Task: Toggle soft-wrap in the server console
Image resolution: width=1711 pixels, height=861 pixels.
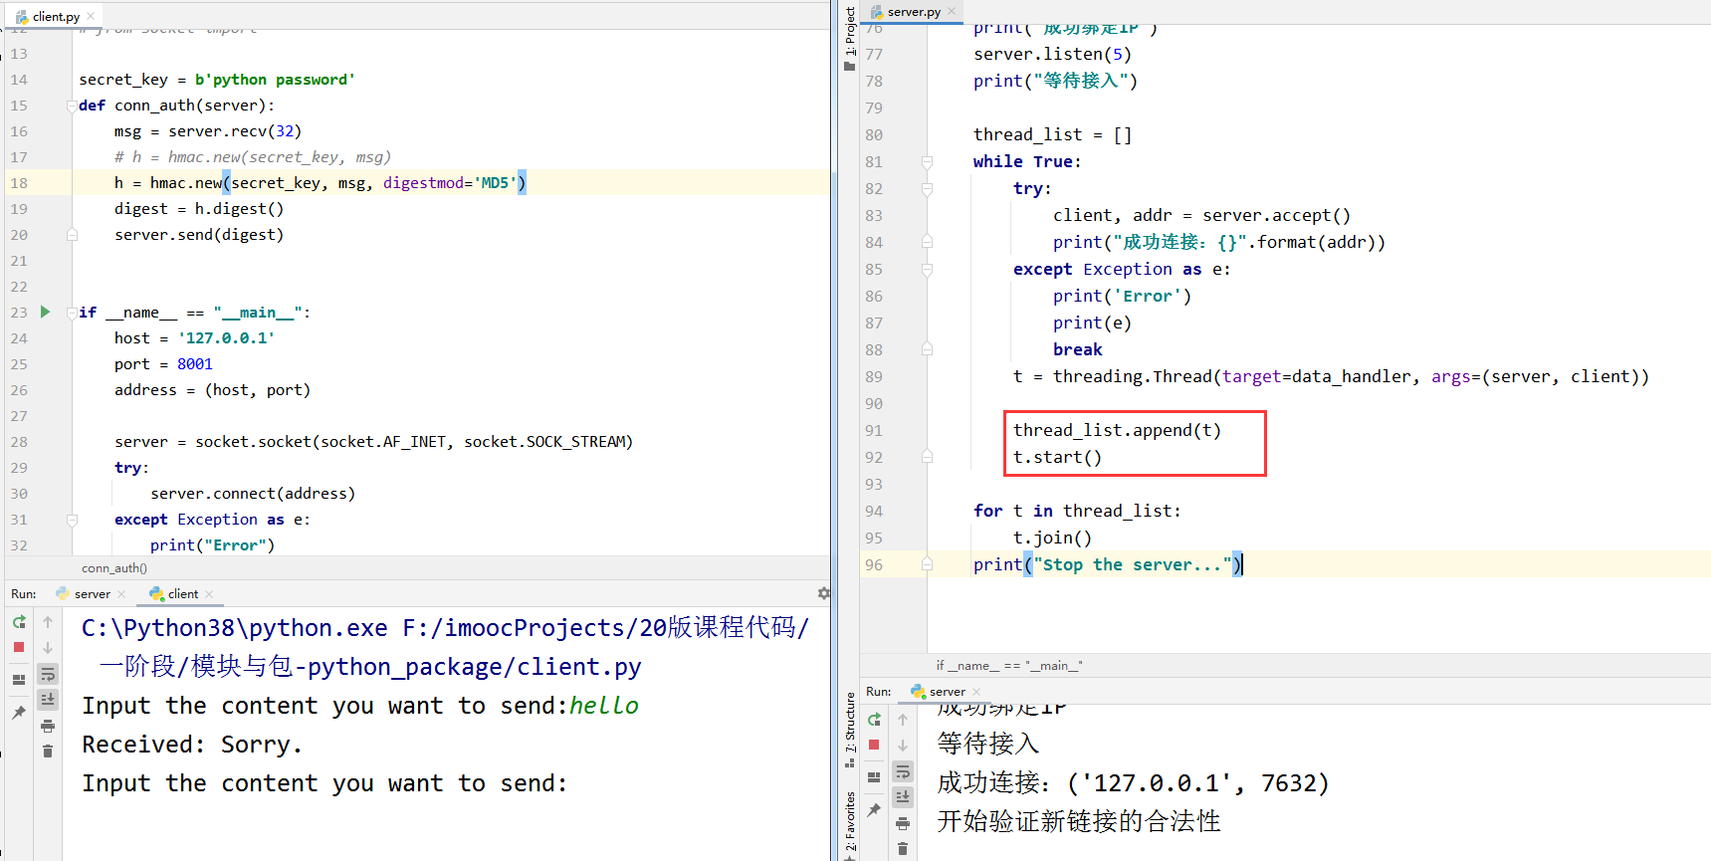Action: [903, 771]
